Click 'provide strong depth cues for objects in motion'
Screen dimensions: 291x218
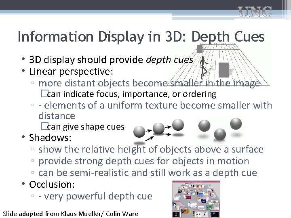pos(143,161)
